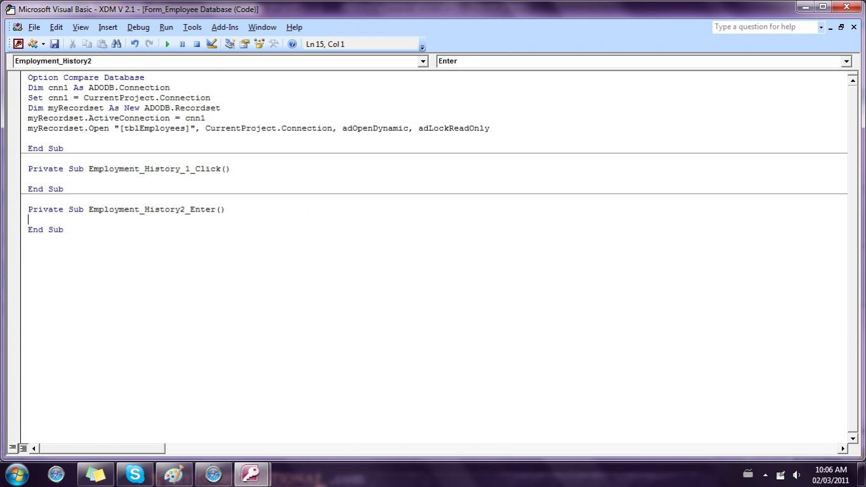Open the Insert menu
Image resolution: width=866 pixels, height=487 pixels.
click(108, 27)
